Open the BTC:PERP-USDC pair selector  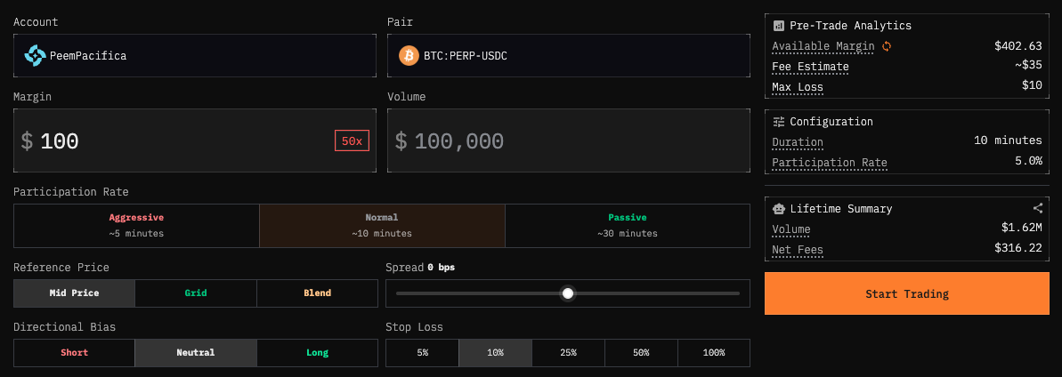[569, 55]
